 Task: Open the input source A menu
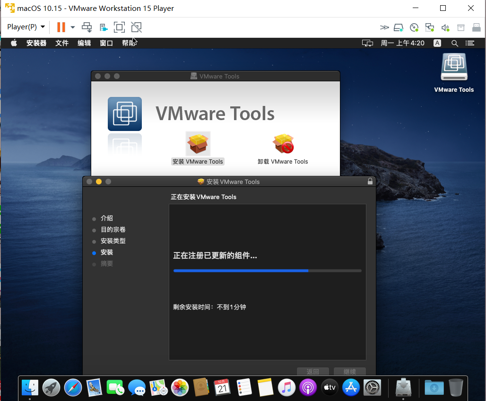[437, 43]
